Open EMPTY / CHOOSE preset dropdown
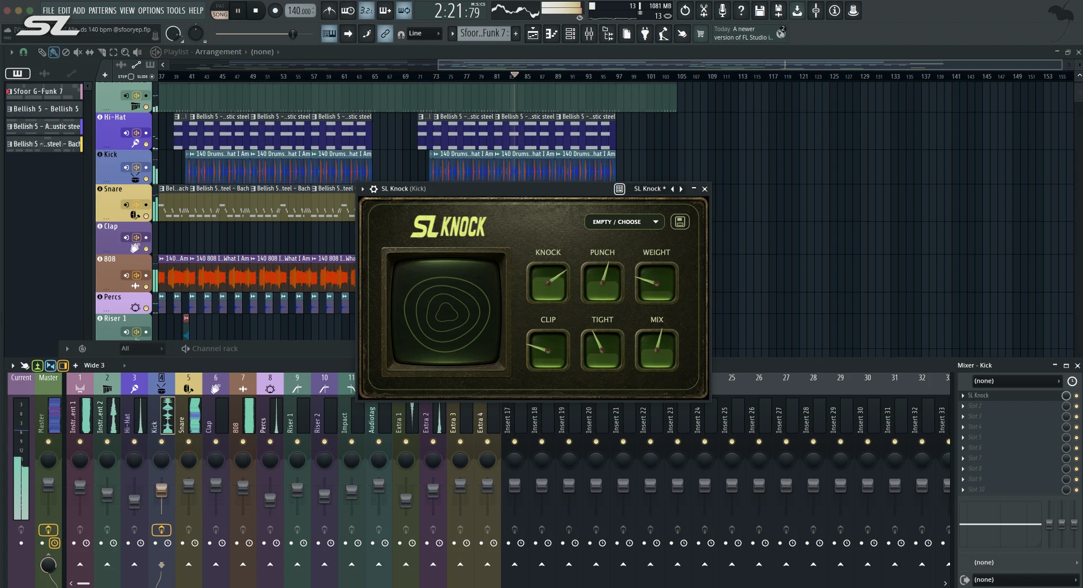This screenshot has height=588, width=1083. 625,222
